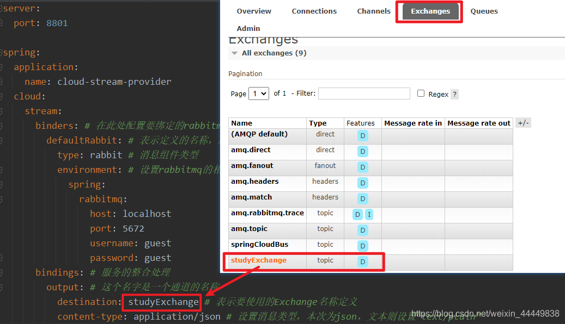Fold the 'defaultRabbit:' block in editor gutter
This screenshot has height=324, width=565.
point(1,141)
